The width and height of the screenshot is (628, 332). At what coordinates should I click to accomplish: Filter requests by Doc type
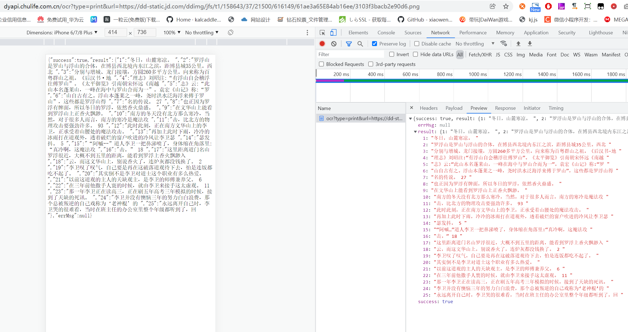coord(565,54)
